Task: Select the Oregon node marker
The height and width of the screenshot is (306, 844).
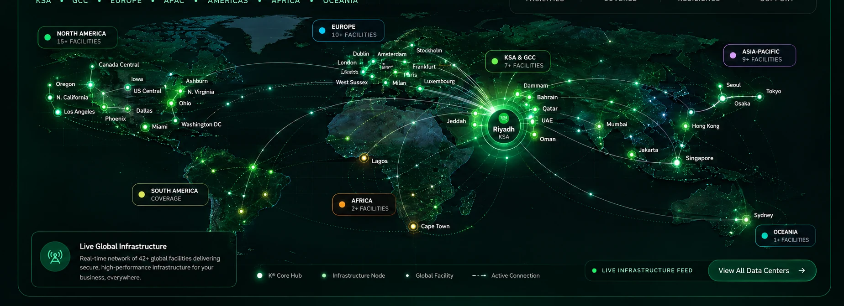Action: pyautogui.click(x=50, y=85)
